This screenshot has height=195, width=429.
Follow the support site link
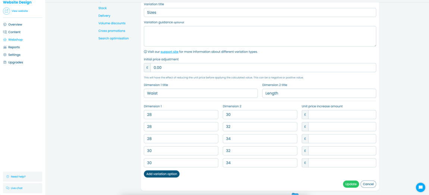169,52
